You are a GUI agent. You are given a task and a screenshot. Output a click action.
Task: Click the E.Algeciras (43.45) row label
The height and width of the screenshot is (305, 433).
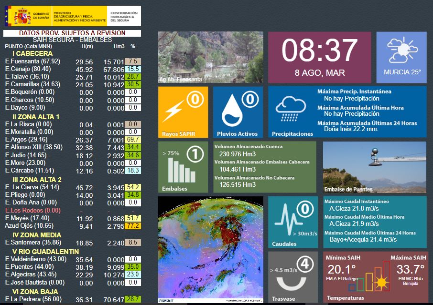31,274
